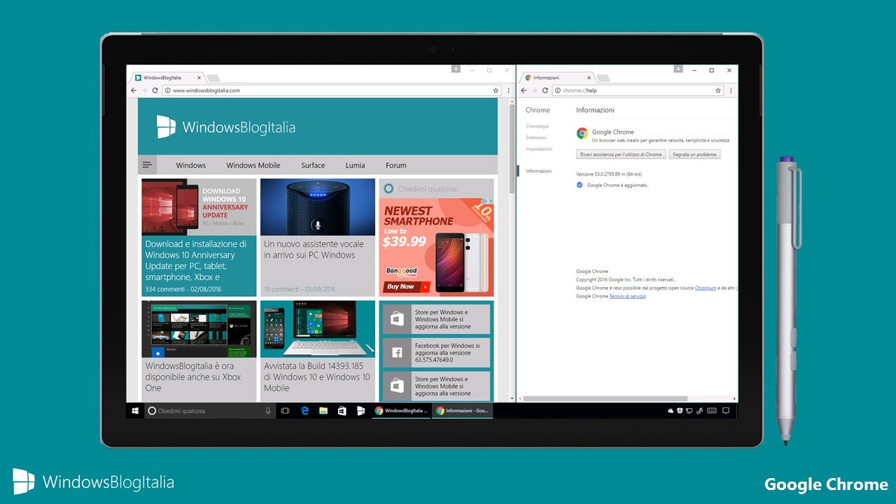
Task: Open the Chrome menu in the WindowsBlogItalia window
Action: click(x=509, y=90)
